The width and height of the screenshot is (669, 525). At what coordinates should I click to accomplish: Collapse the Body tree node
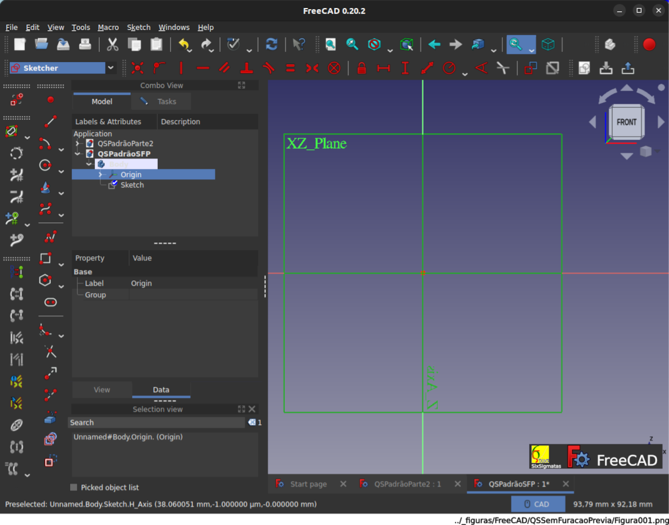tap(89, 164)
